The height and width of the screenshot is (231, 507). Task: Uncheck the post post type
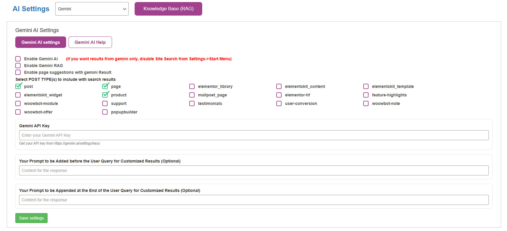coord(18,86)
